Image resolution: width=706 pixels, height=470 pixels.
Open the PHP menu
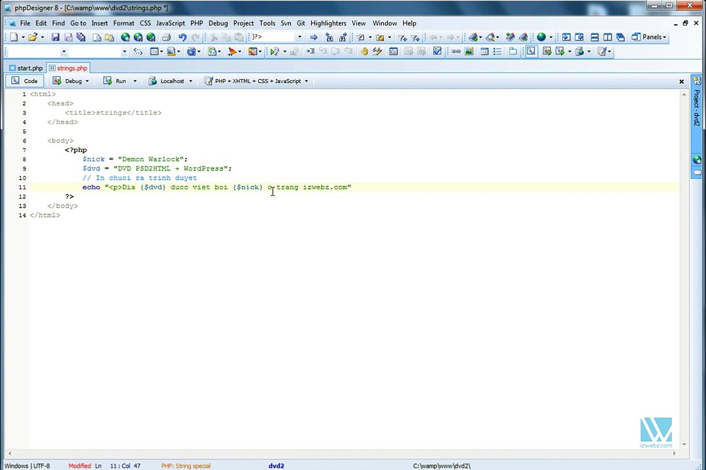pyautogui.click(x=196, y=23)
